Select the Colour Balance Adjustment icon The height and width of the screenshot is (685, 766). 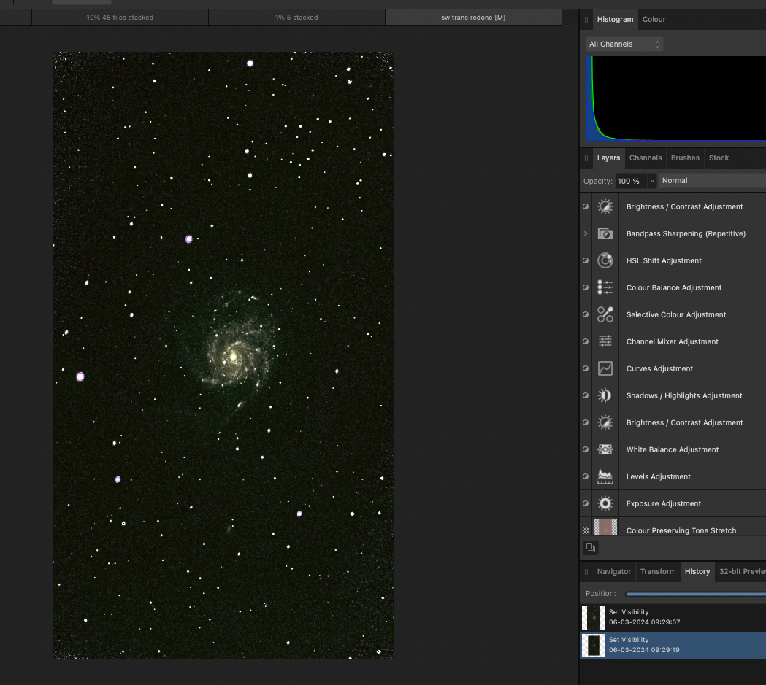(605, 287)
